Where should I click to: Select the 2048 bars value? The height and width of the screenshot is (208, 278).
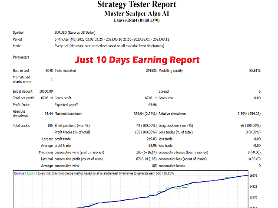point(49,71)
